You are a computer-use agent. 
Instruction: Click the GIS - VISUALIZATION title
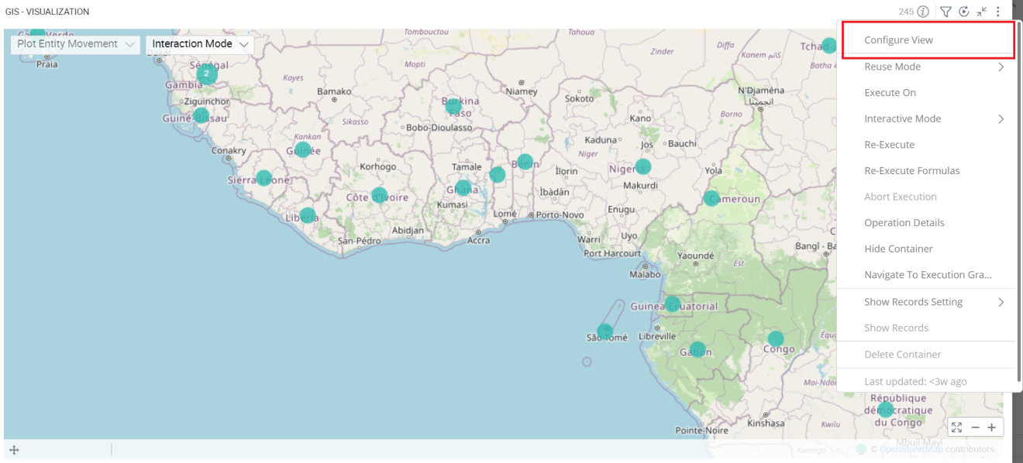pyautogui.click(x=47, y=12)
